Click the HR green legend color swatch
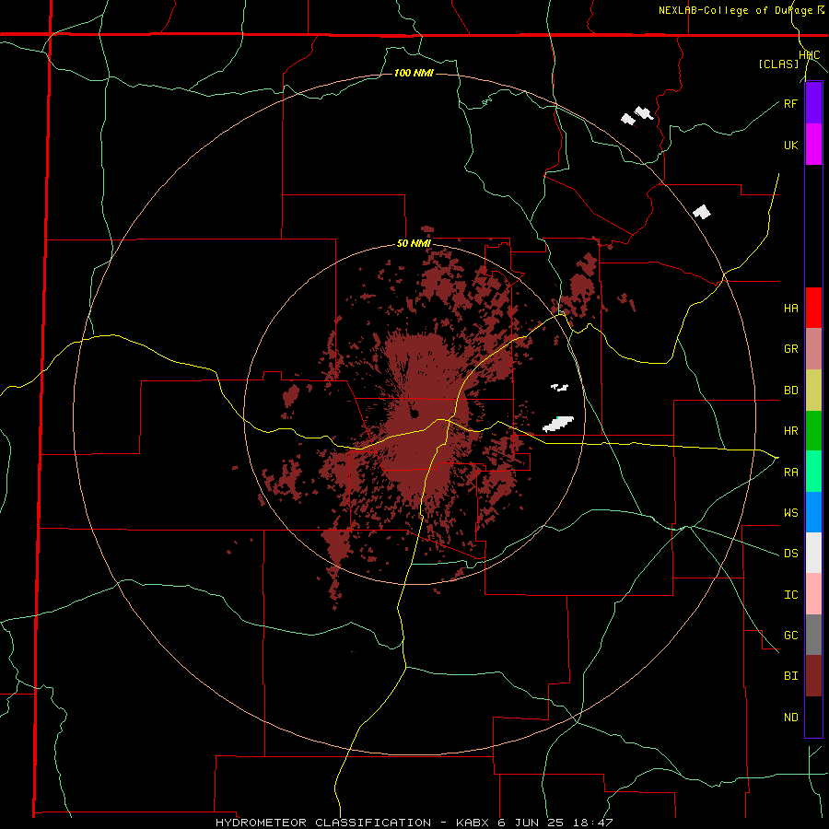829x829 pixels. [813, 431]
